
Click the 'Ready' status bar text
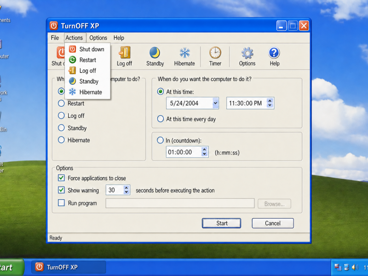click(56, 238)
